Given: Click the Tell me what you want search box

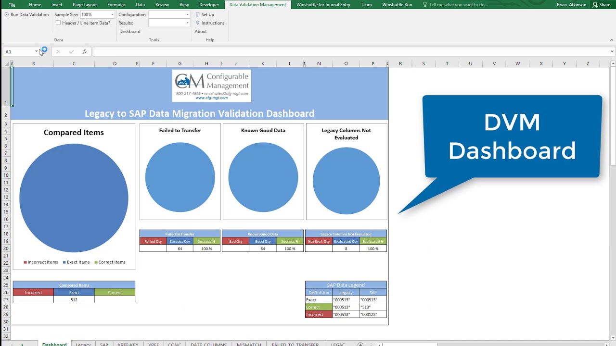Looking at the screenshot, I should pyautogui.click(x=458, y=4).
